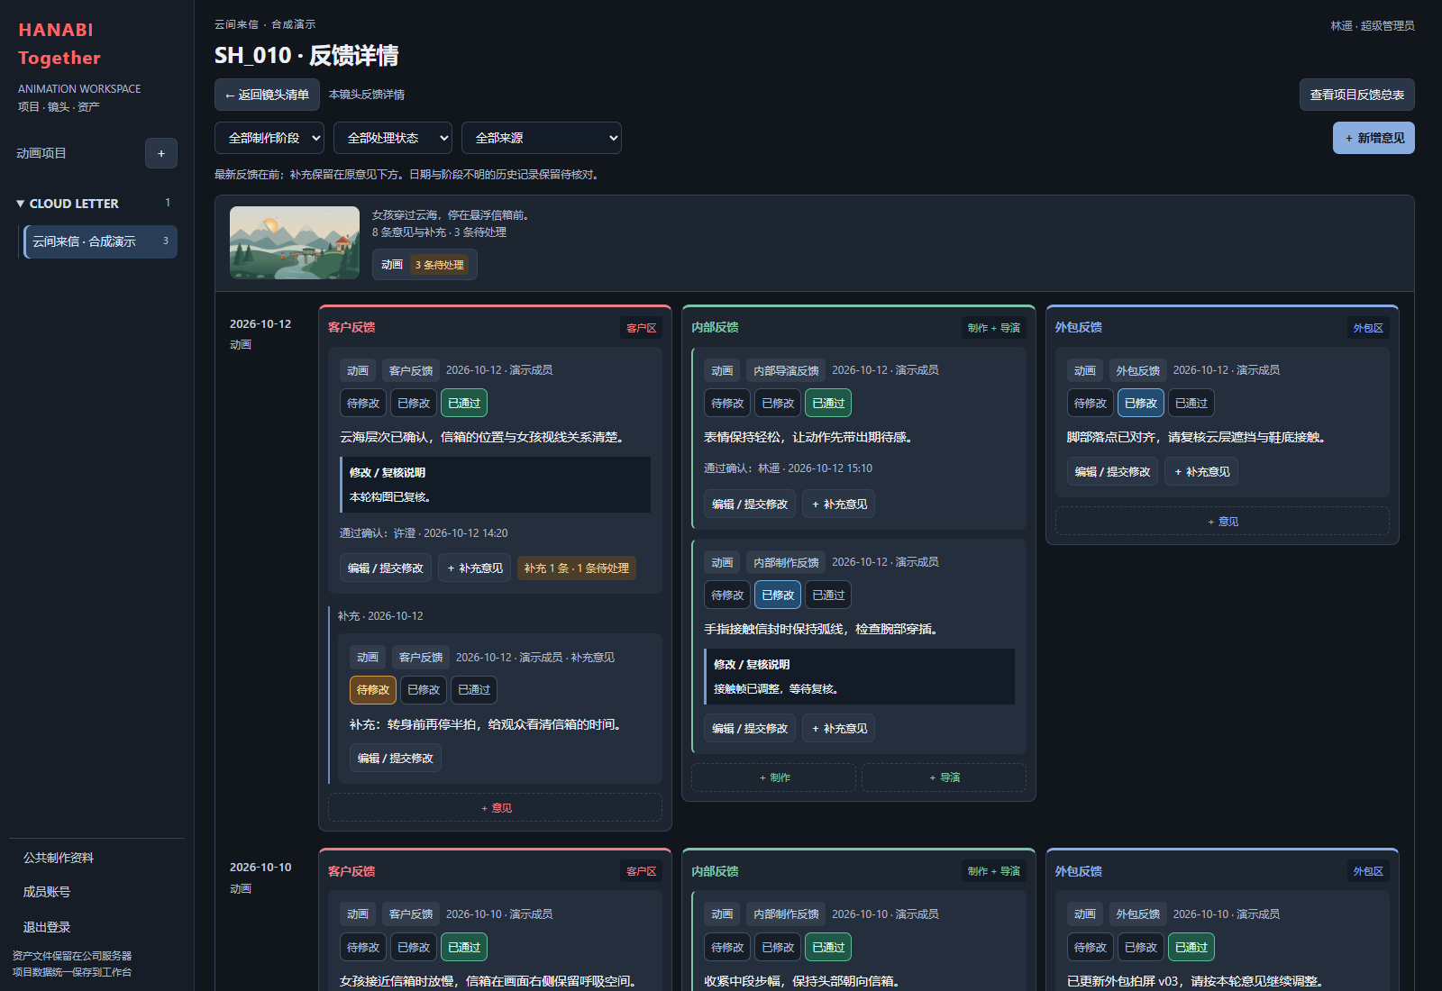Click 退出登录 to log out
The height and width of the screenshot is (991, 1442).
coord(47,927)
